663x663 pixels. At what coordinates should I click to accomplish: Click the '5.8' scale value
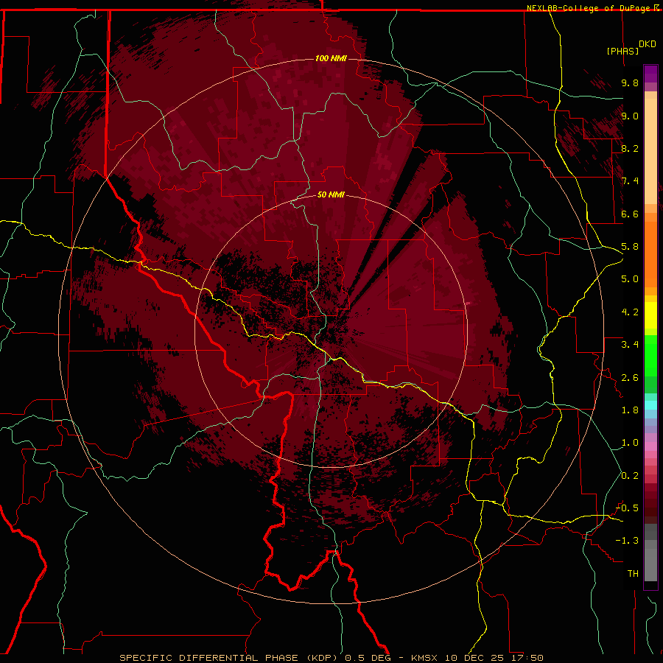click(x=630, y=247)
